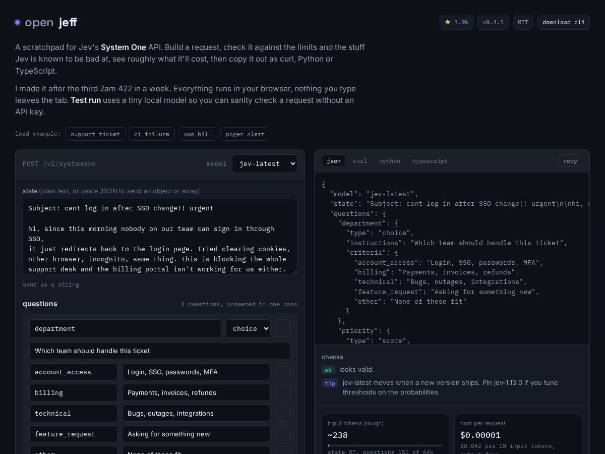Edit the 'Payments, invoices, refunds' field
The height and width of the screenshot is (454, 605).
196,392
